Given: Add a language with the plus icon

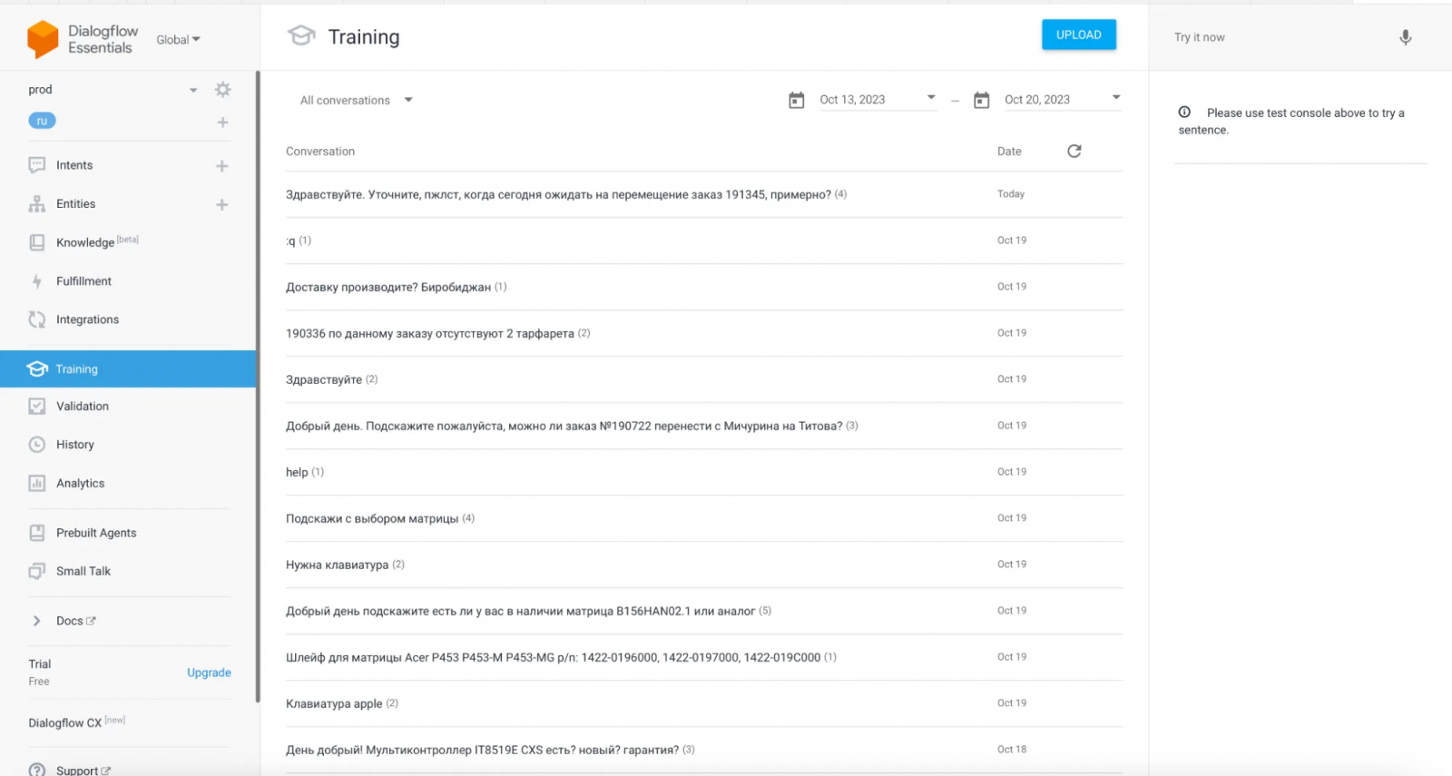Looking at the screenshot, I should [x=222, y=123].
